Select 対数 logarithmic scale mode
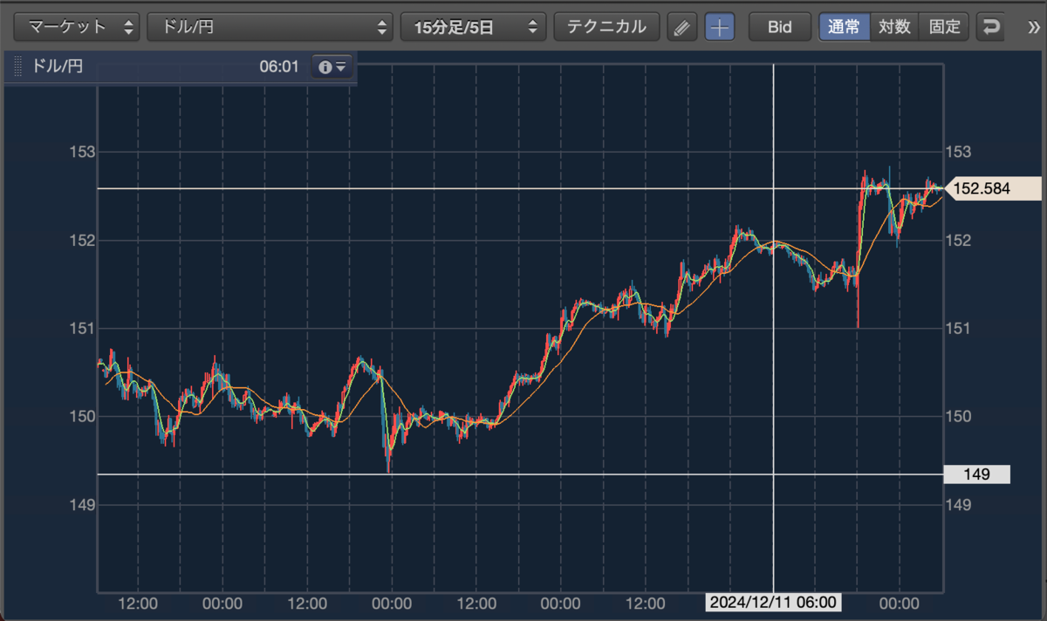This screenshot has height=621, width=1047. coord(894,27)
